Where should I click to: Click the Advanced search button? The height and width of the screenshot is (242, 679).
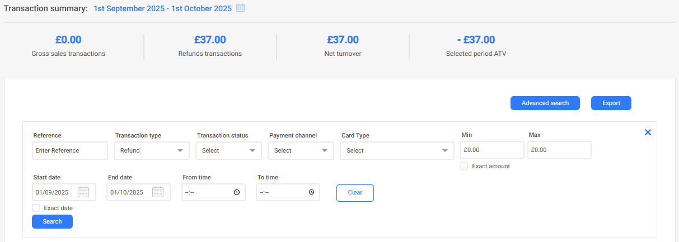coord(545,103)
